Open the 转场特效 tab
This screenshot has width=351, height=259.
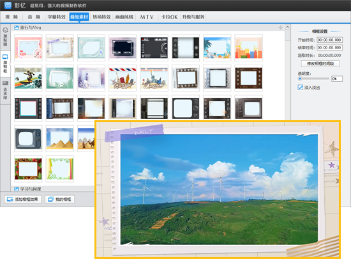(x=101, y=17)
